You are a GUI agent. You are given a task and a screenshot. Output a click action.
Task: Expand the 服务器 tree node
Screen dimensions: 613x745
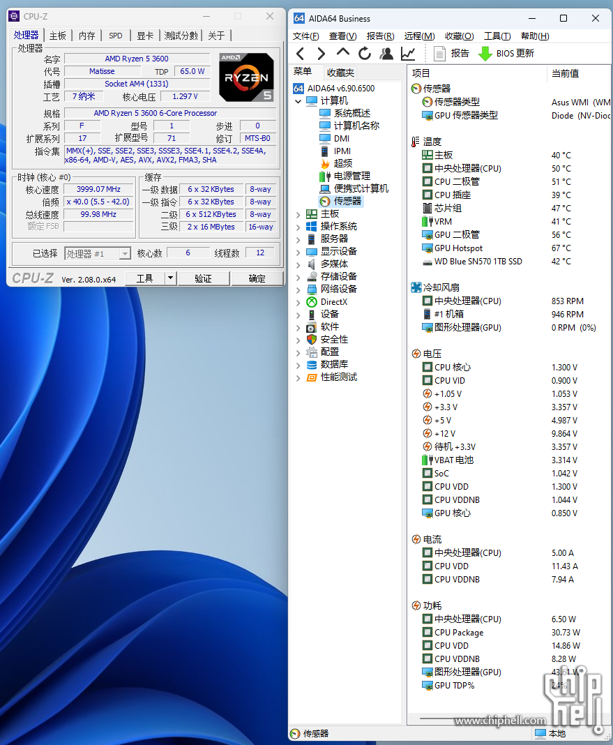298,239
